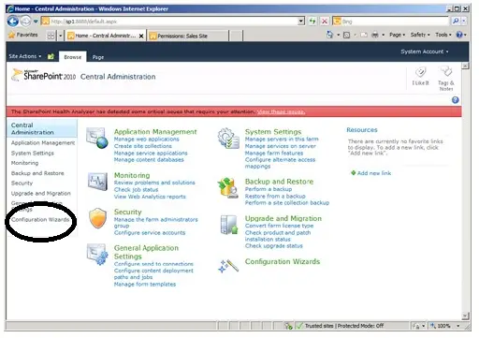Open the Favorites star button

pyautogui.click(x=23, y=35)
